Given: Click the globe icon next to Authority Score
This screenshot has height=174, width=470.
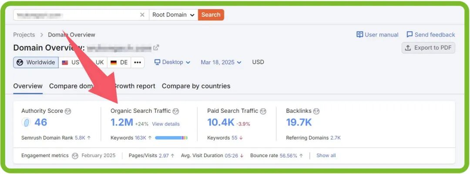Looking at the screenshot, I should (68, 111).
